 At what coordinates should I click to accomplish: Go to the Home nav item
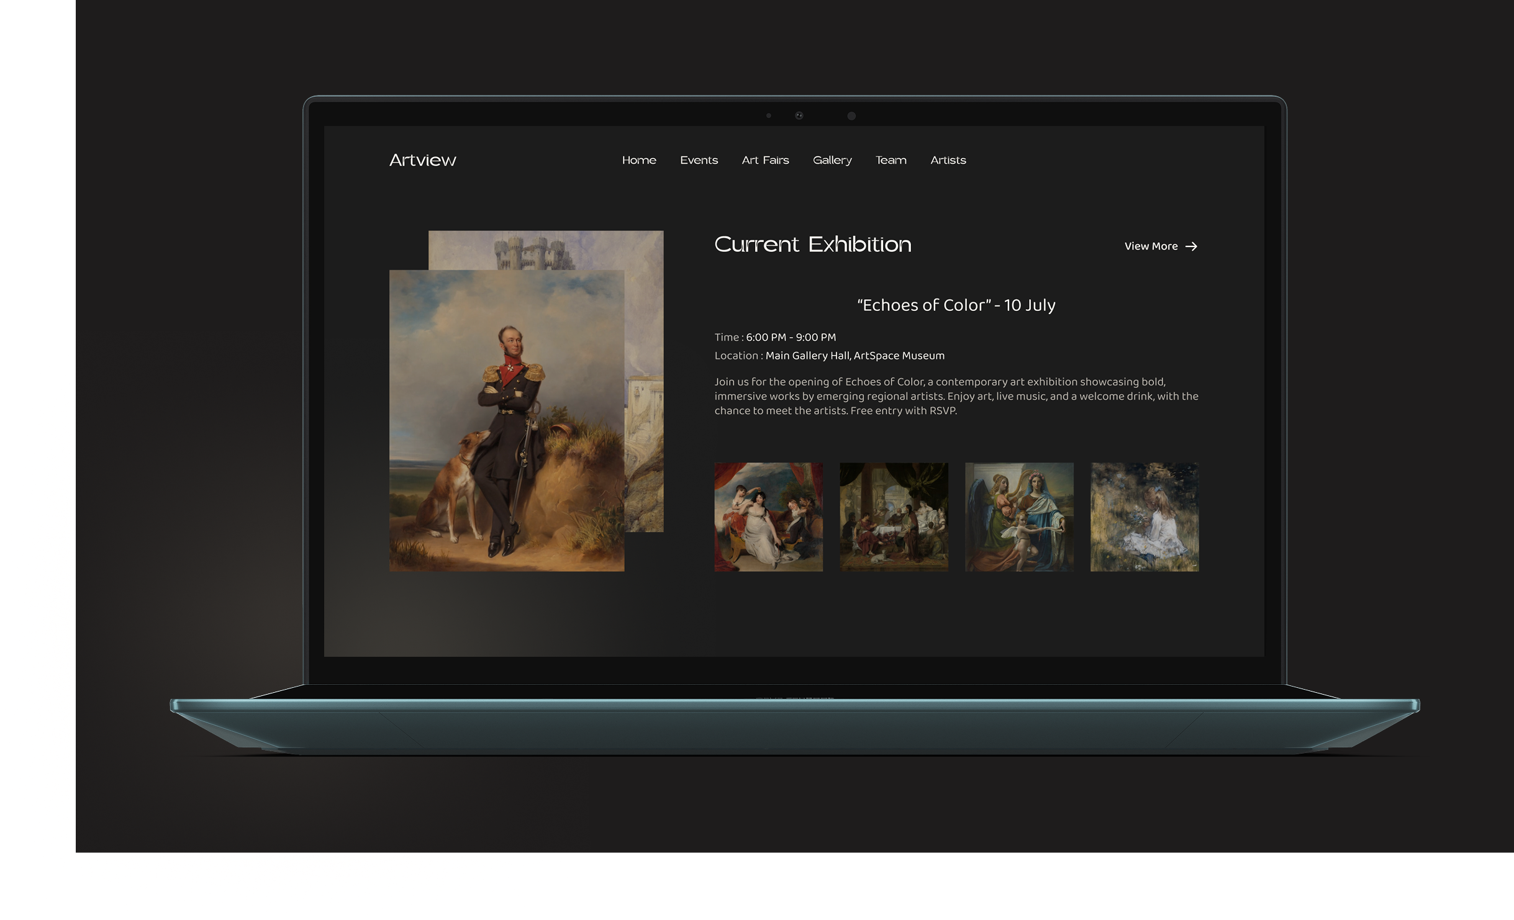point(639,160)
